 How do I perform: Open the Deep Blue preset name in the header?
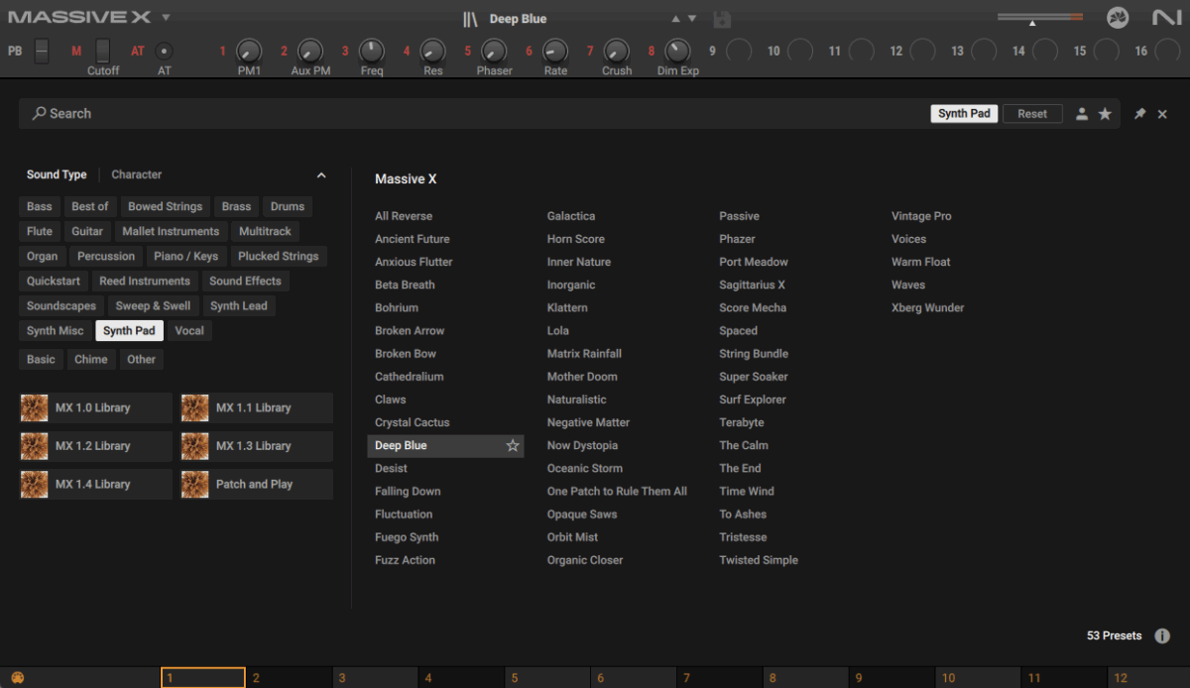[x=518, y=19]
